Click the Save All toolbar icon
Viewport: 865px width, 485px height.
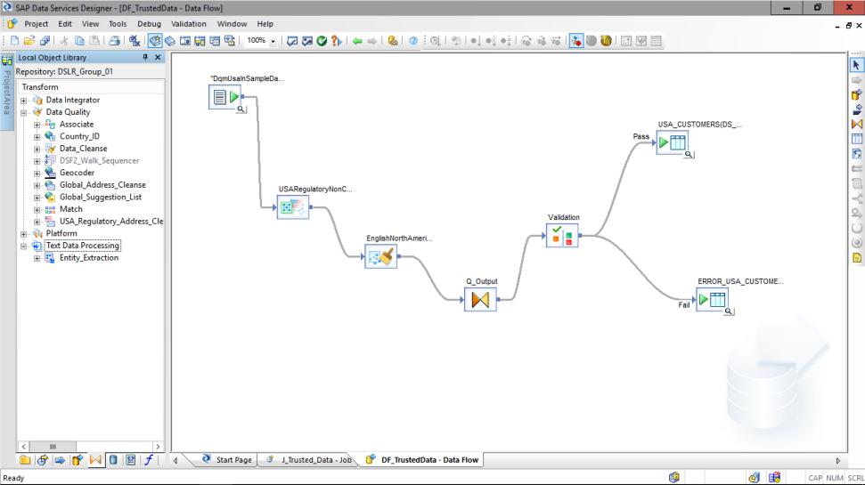pos(45,41)
